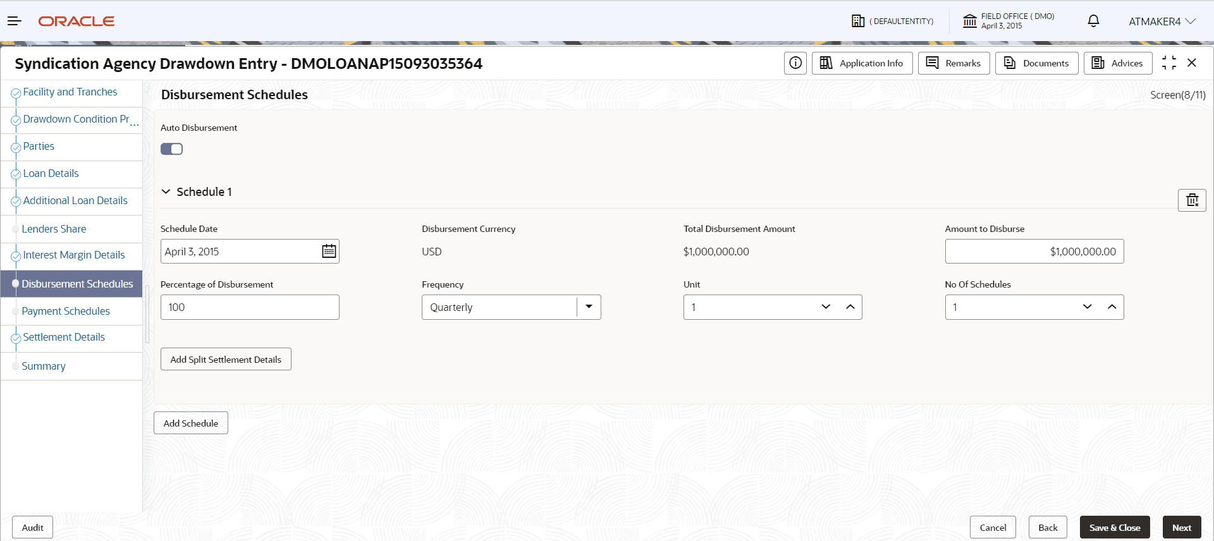The height and width of the screenshot is (541, 1214).
Task: Click the Next button
Action: tap(1182, 527)
